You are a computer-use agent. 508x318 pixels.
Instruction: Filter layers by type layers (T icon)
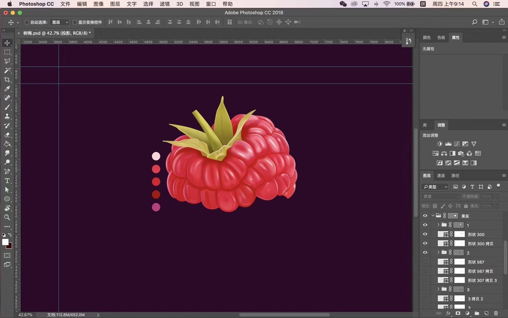473,187
